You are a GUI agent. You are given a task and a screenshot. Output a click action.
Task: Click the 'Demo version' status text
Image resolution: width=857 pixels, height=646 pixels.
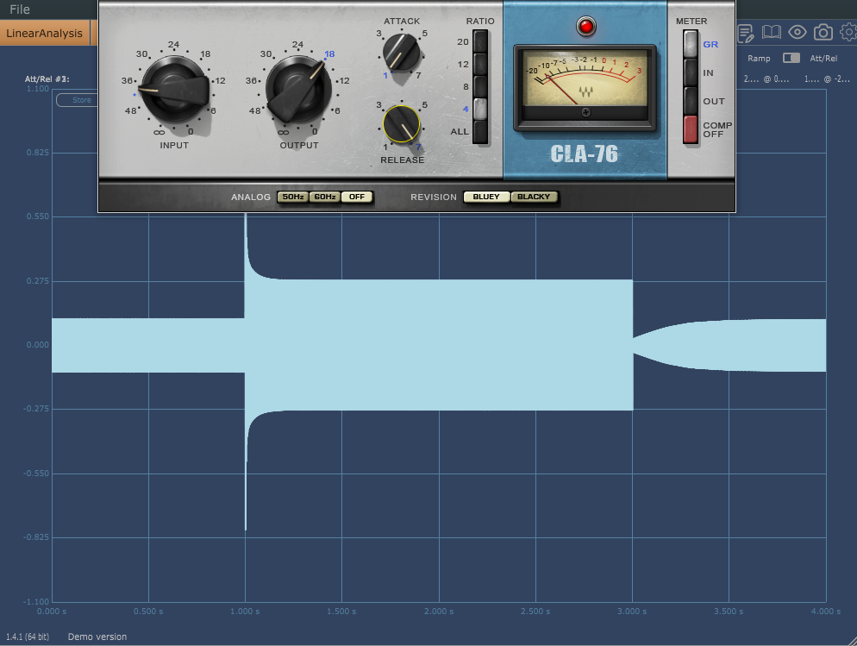coord(97,637)
